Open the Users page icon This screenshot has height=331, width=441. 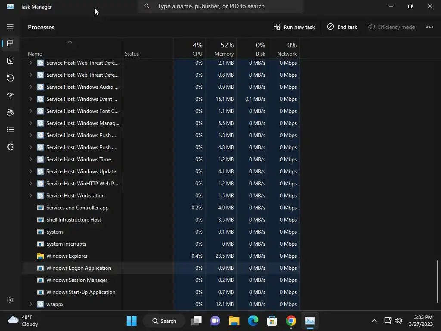click(10, 112)
